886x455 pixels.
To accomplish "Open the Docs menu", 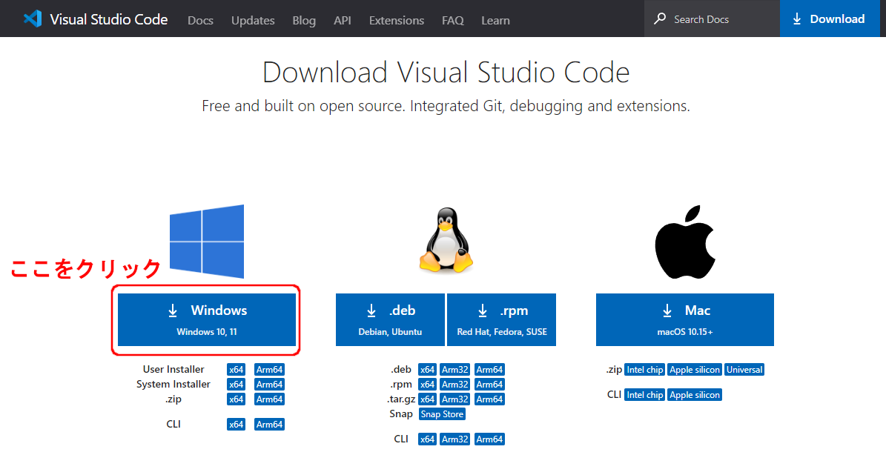I will [x=201, y=20].
